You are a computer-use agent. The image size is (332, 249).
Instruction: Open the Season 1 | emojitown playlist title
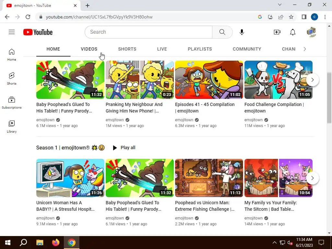(x=70, y=148)
